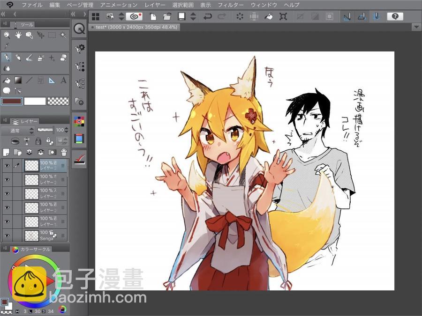The image size is (422, 316).
Task: Toggle Snap to Ruler in command bar
Action: (347, 17)
